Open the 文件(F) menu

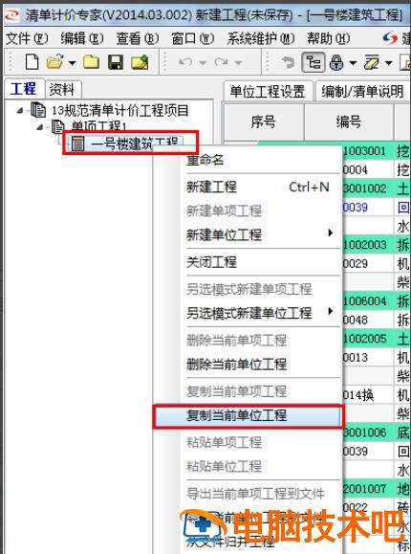(x=27, y=38)
